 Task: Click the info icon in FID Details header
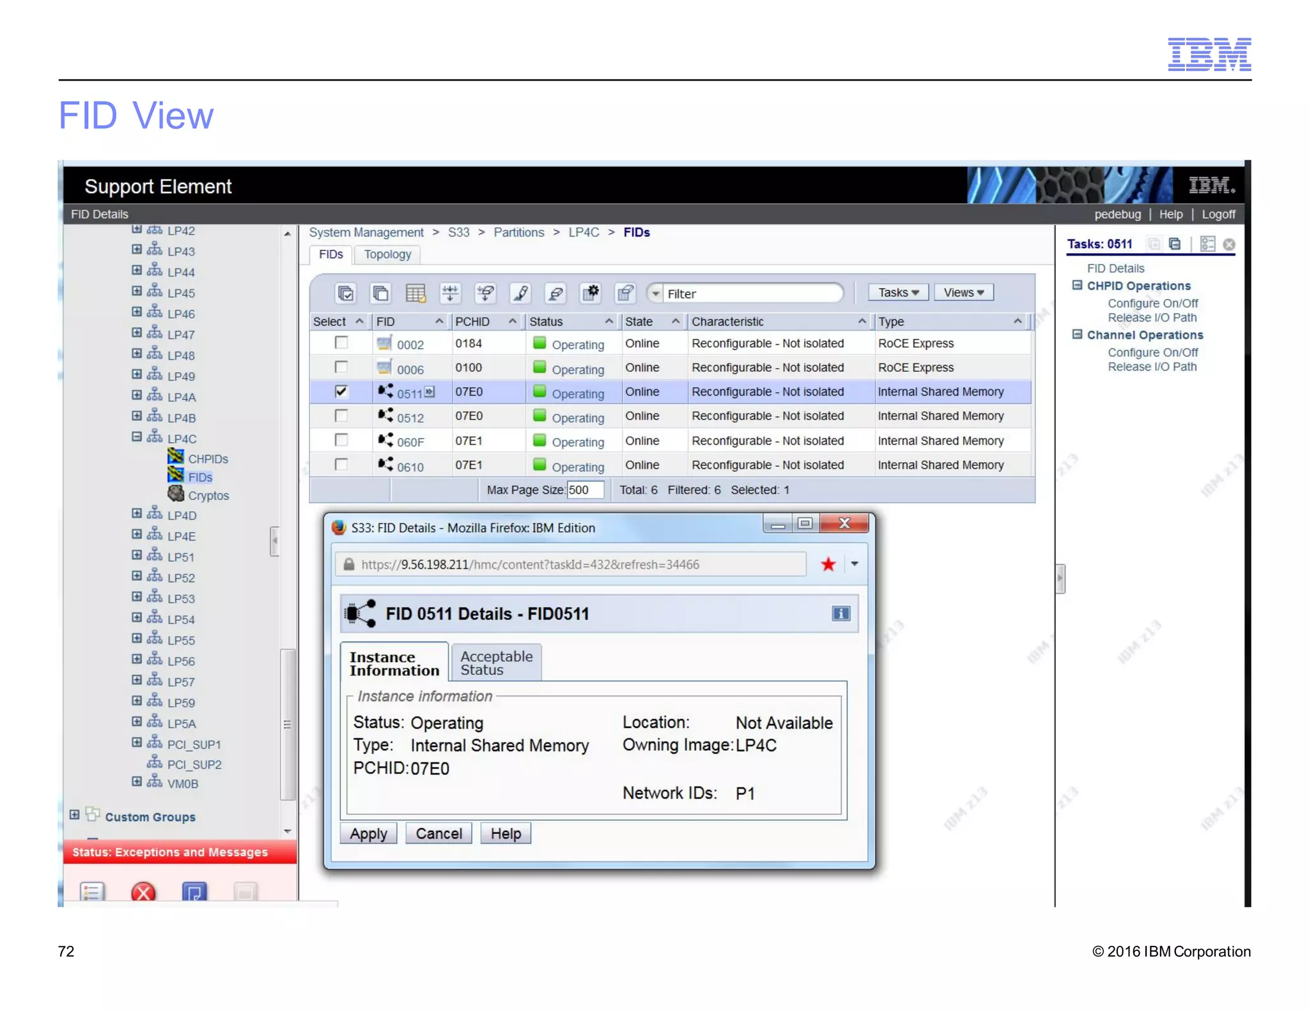(x=840, y=614)
